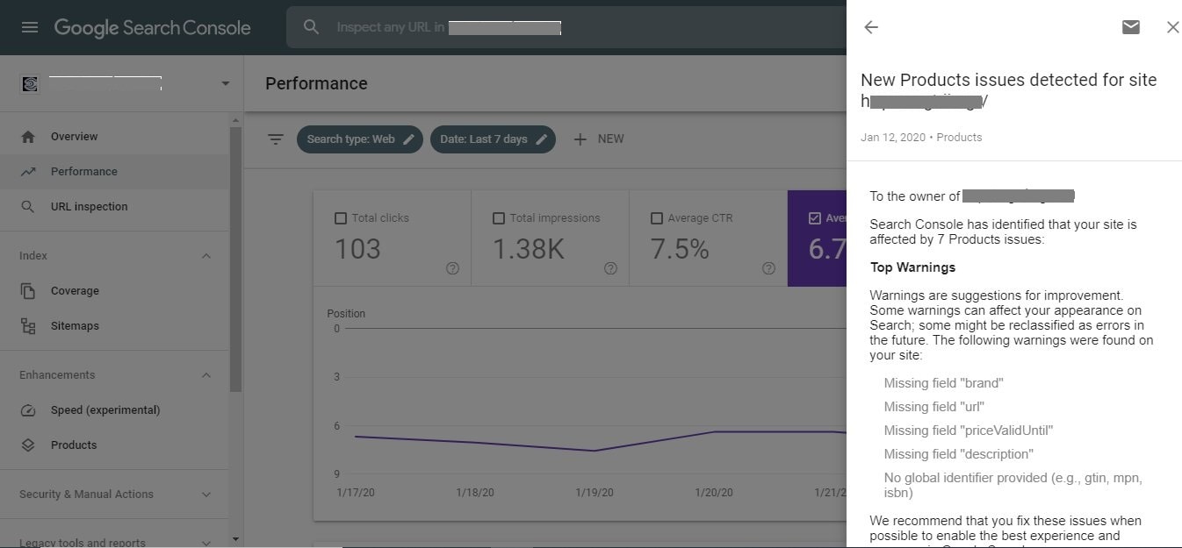Toggle the Average CTR checkbox
This screenshot has width=1182, height=548.
coord(657,218)
